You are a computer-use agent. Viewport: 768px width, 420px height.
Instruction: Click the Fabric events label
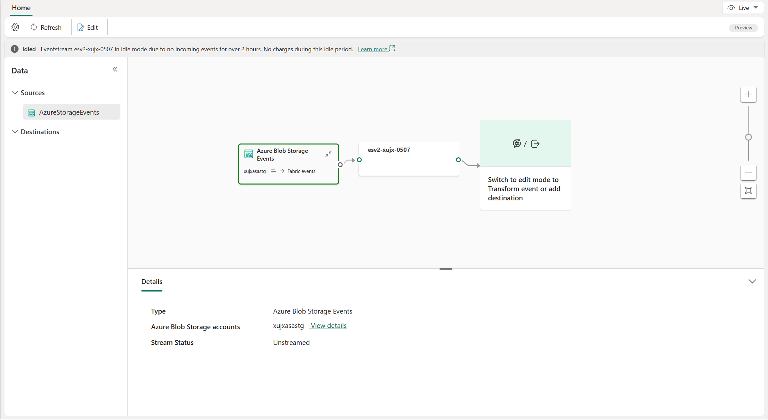click(301, 171)
